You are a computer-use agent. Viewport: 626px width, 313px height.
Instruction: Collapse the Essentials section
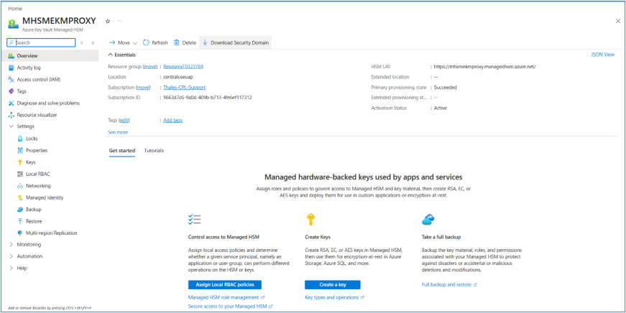111,55
